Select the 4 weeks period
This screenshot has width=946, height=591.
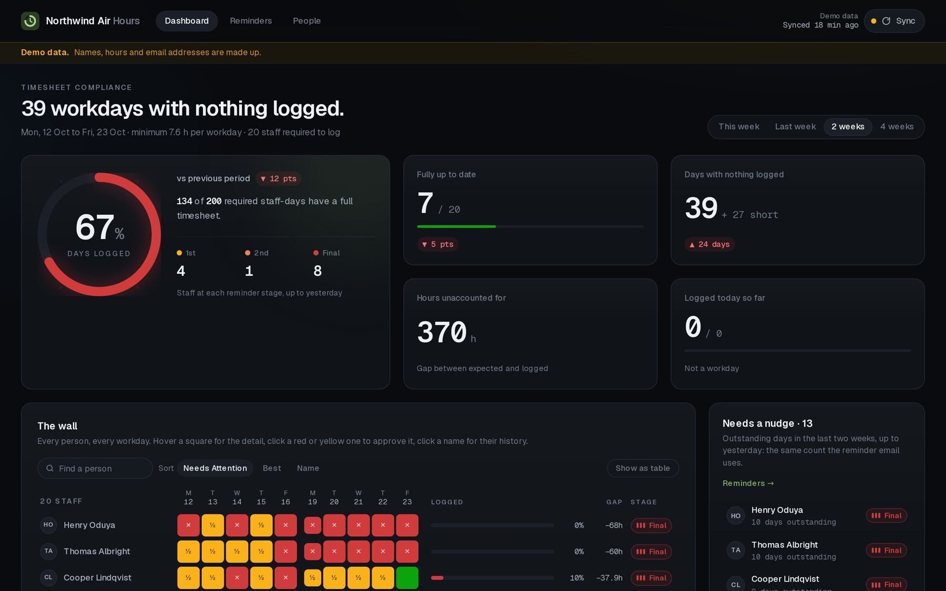coord(897,127)
